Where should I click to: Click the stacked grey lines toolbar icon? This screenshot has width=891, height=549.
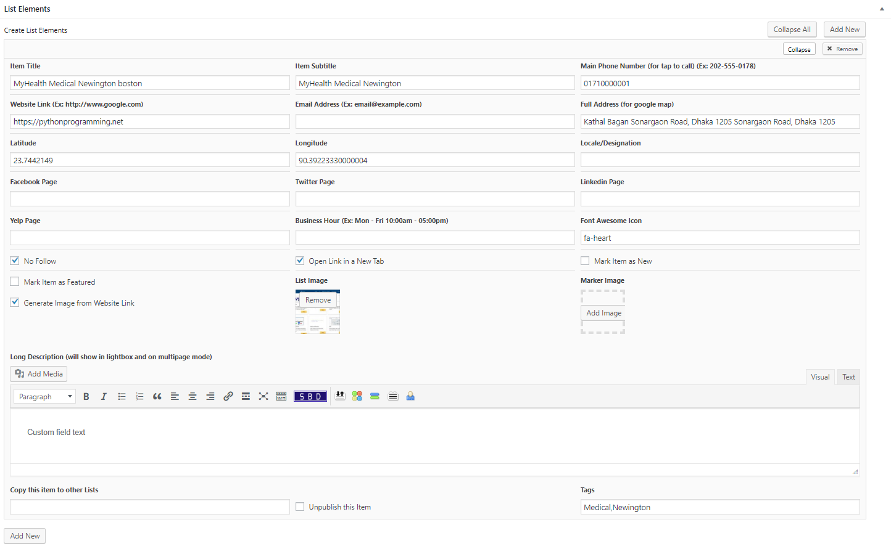[393, 396]
